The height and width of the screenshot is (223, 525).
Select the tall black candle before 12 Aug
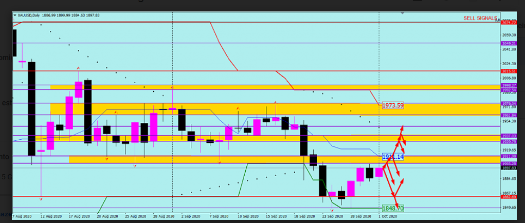[x=31, y=108]
